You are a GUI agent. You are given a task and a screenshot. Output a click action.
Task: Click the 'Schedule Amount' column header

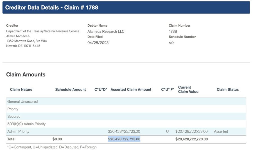pos(71,90)
